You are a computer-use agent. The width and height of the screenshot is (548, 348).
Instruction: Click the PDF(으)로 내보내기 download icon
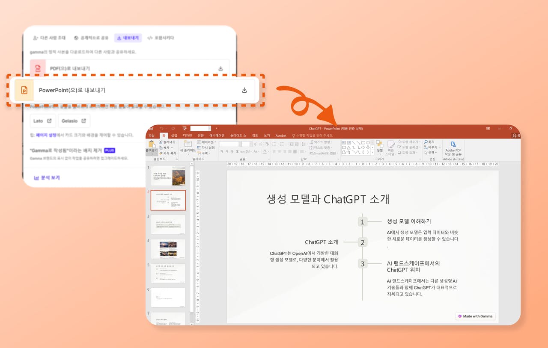coord(220,68)
